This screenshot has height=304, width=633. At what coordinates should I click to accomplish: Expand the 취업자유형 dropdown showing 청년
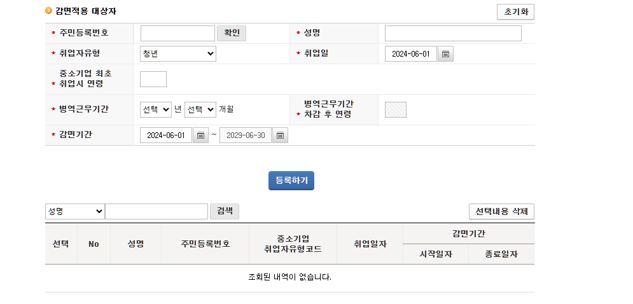point(178,54)
